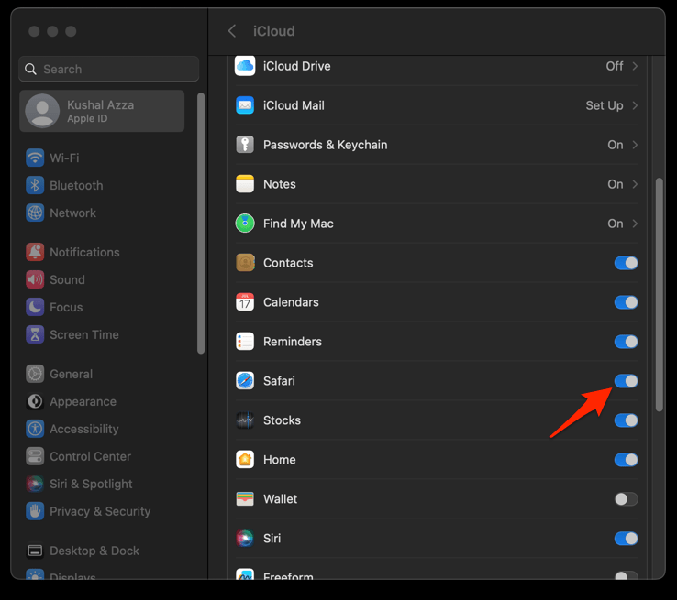The height and width of the screenshot is (600, 677).
Task: Click the iCloud Drive Off status
Action: pos(615,66)
